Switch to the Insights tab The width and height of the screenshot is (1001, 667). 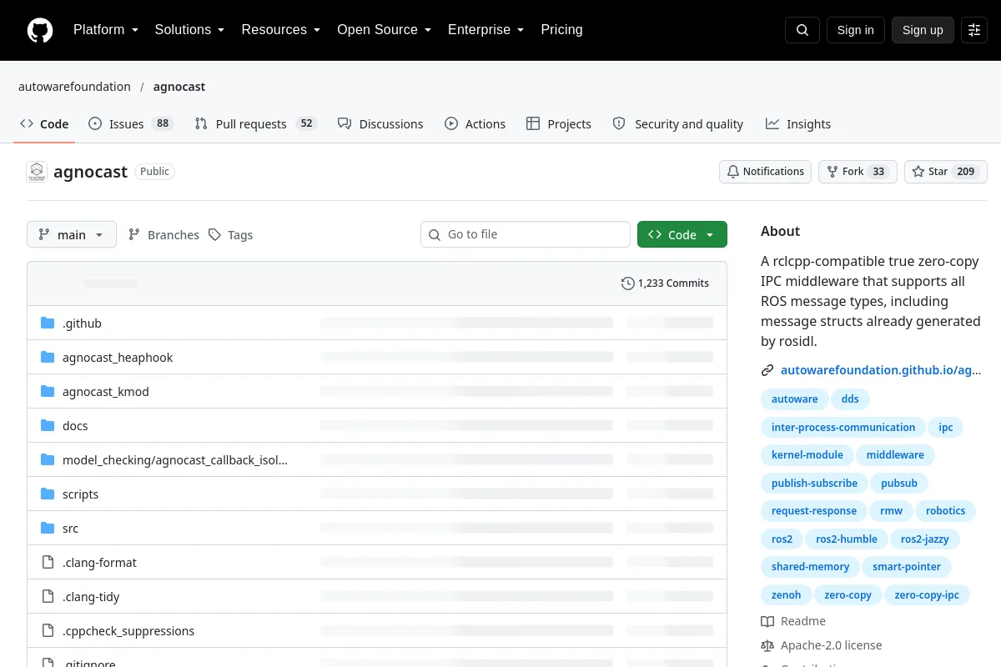[798, 124]
